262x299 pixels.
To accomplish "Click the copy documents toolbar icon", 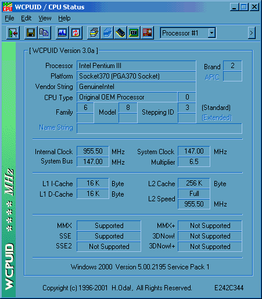I will [x=44, y=33].
